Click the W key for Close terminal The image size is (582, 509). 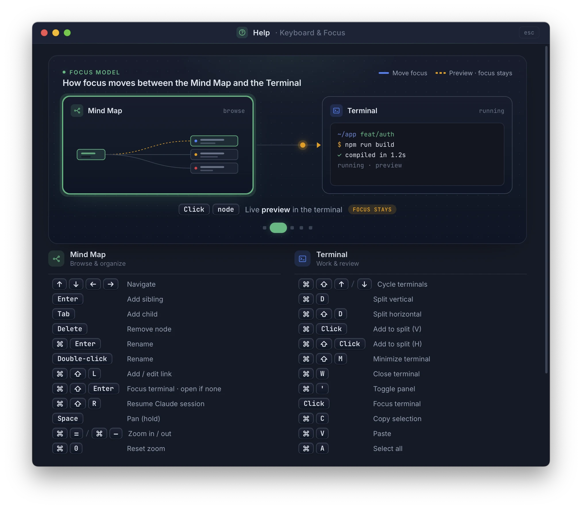(322, 374)
